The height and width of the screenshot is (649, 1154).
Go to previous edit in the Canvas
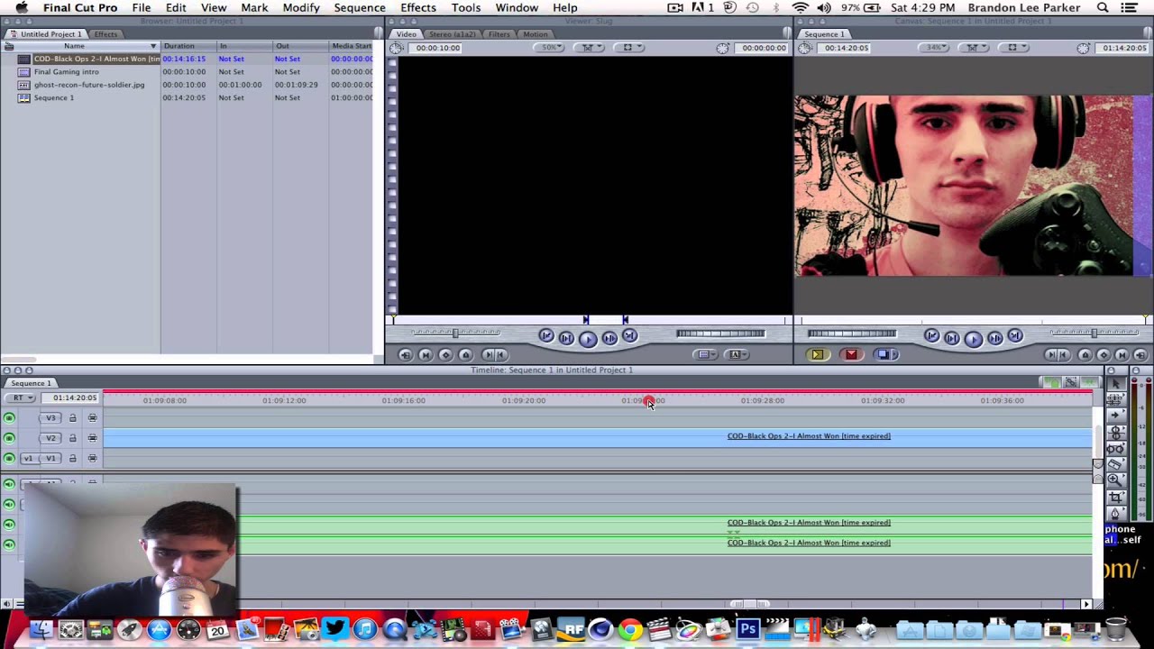pos(931,336)
